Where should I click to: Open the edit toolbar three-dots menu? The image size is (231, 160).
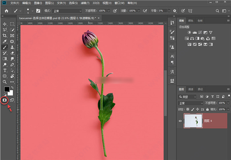point(12,82)
